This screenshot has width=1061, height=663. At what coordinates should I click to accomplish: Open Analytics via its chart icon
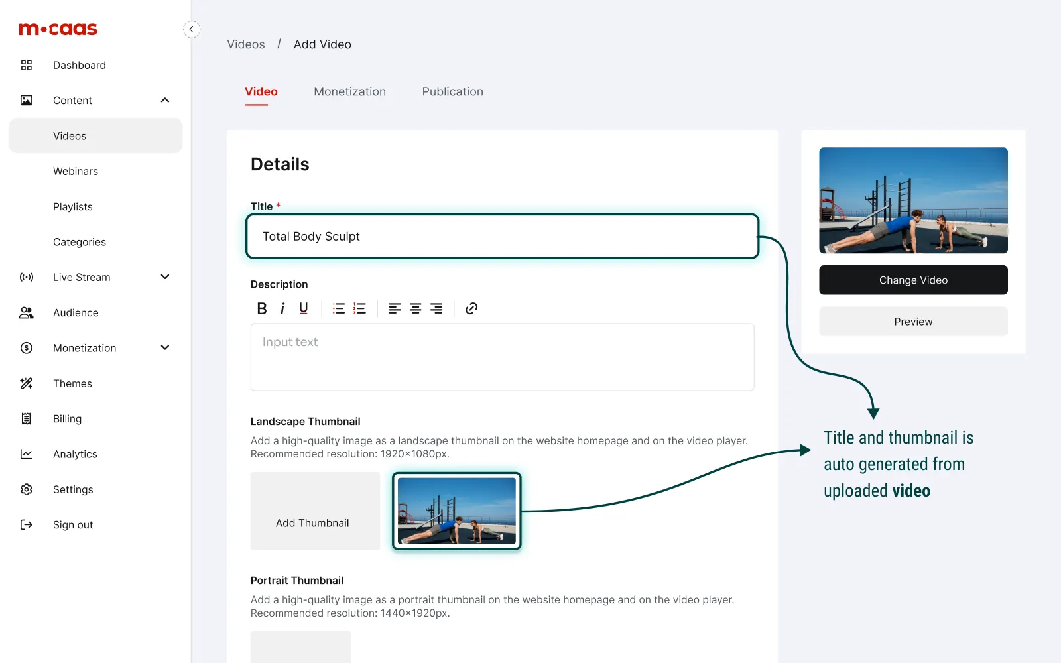click(26, 453)
